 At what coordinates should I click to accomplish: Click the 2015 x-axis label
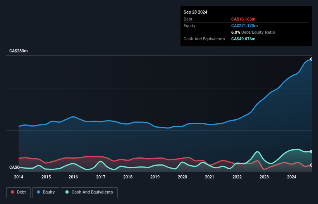pos(46,177)
